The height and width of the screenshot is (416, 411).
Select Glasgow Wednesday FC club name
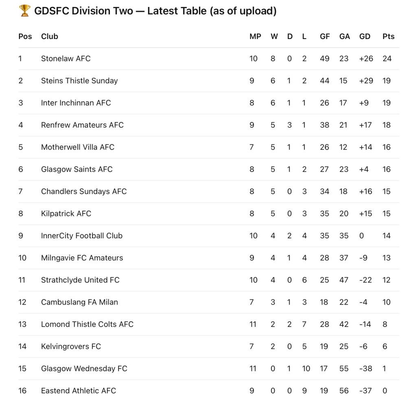tap(84, 369)
